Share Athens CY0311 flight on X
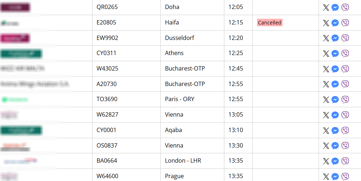This screenshot has height=181, width=361. 326,53
